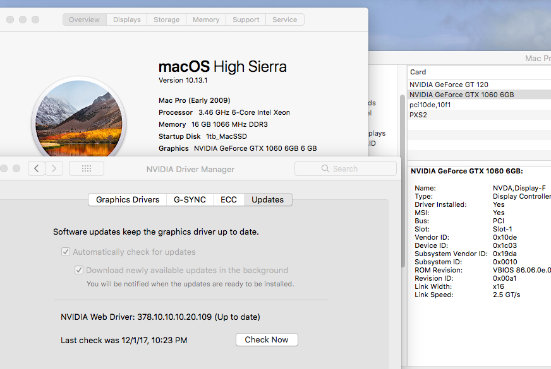Switch to the Memory tab
The width and height of the screenshot is (551, 369).
206,20
